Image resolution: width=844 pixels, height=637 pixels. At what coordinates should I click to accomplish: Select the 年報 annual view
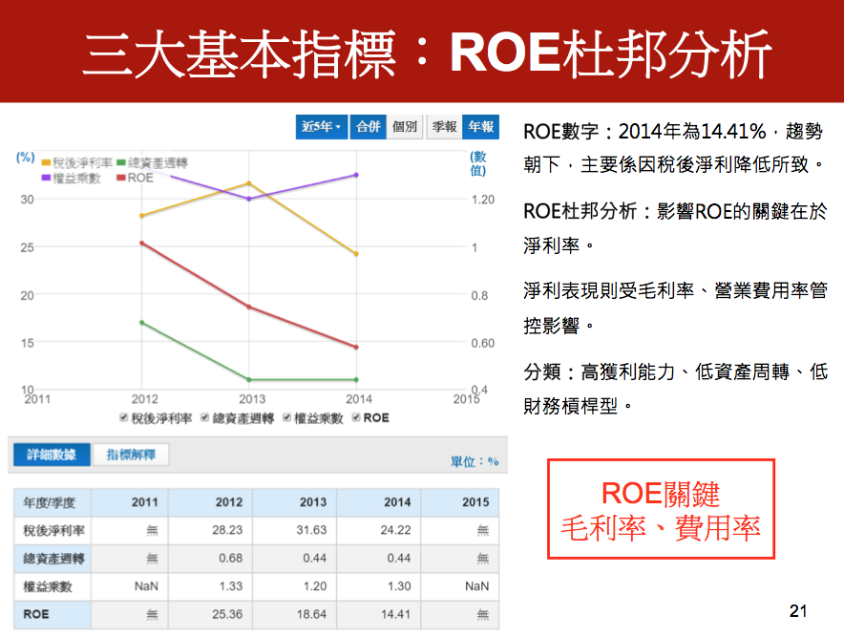pos(480,126)
